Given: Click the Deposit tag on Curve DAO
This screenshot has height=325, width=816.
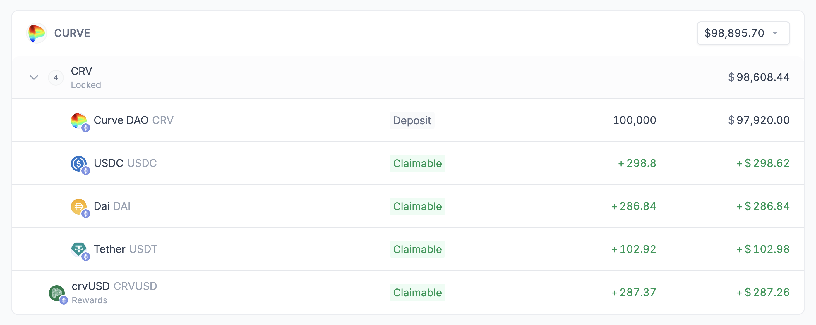Looking at the screenshot, I should pos(412,121).
